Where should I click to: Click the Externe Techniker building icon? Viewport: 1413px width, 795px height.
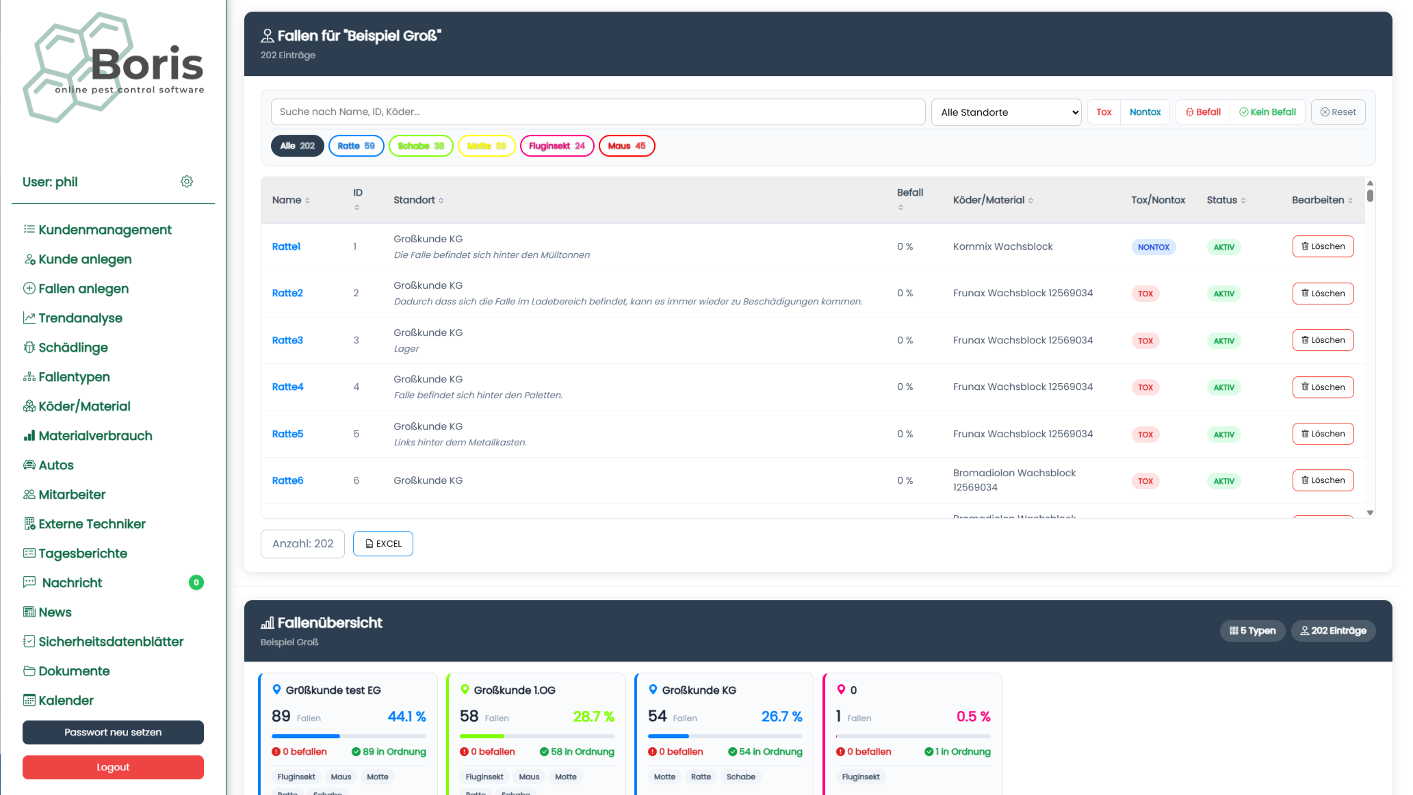(29, 524)
